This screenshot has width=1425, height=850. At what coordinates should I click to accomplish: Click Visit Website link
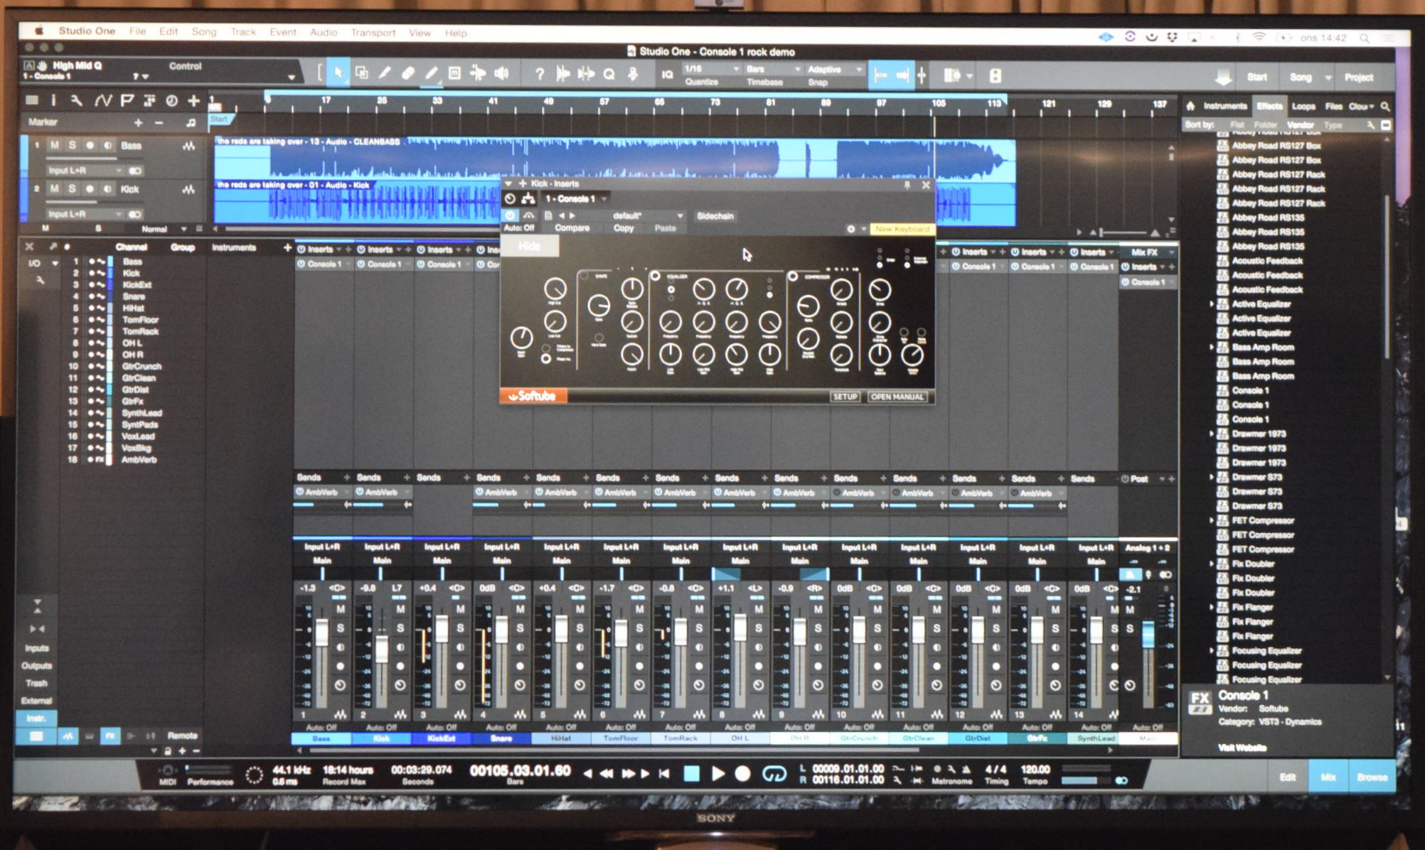click(1242, 747)
